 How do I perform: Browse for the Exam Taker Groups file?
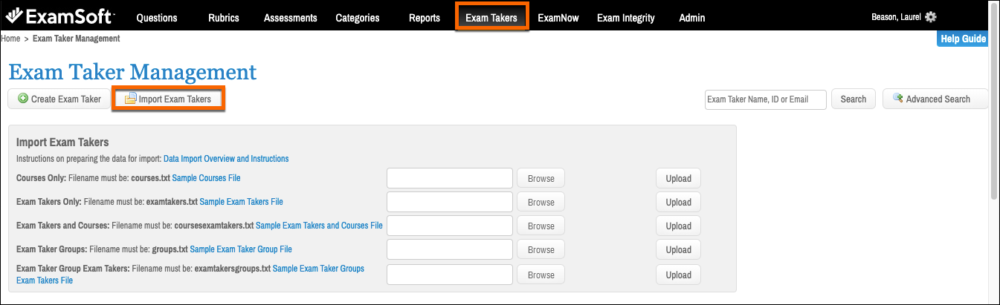541,249
